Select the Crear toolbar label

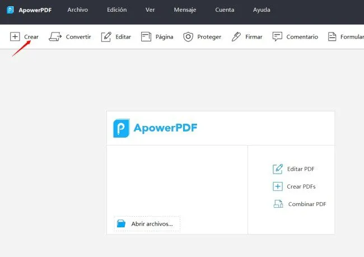point(31,37)
